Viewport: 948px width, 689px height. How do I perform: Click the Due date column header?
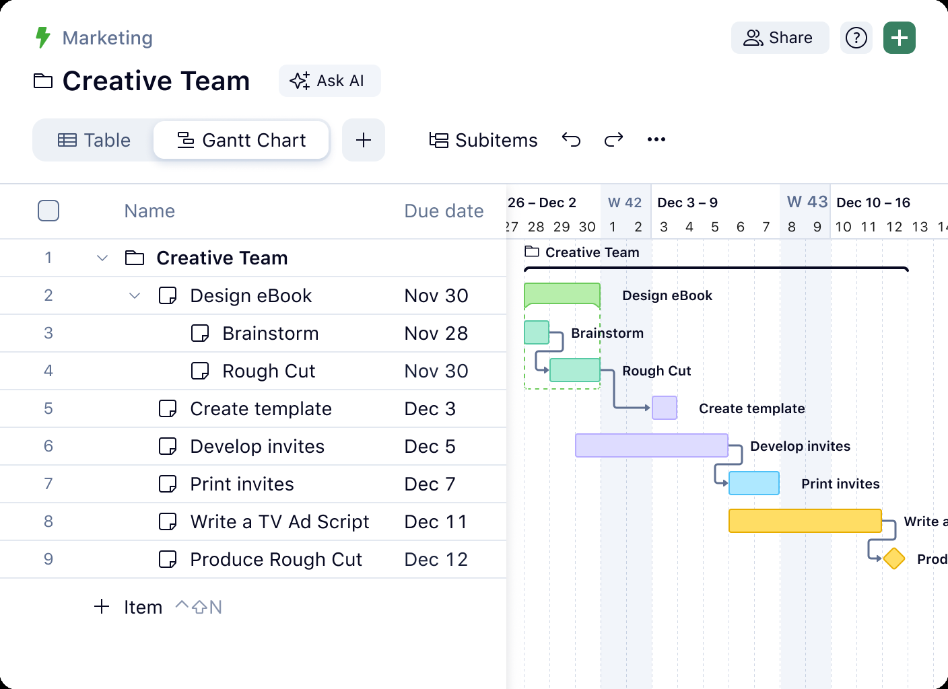tap(444, 211)
